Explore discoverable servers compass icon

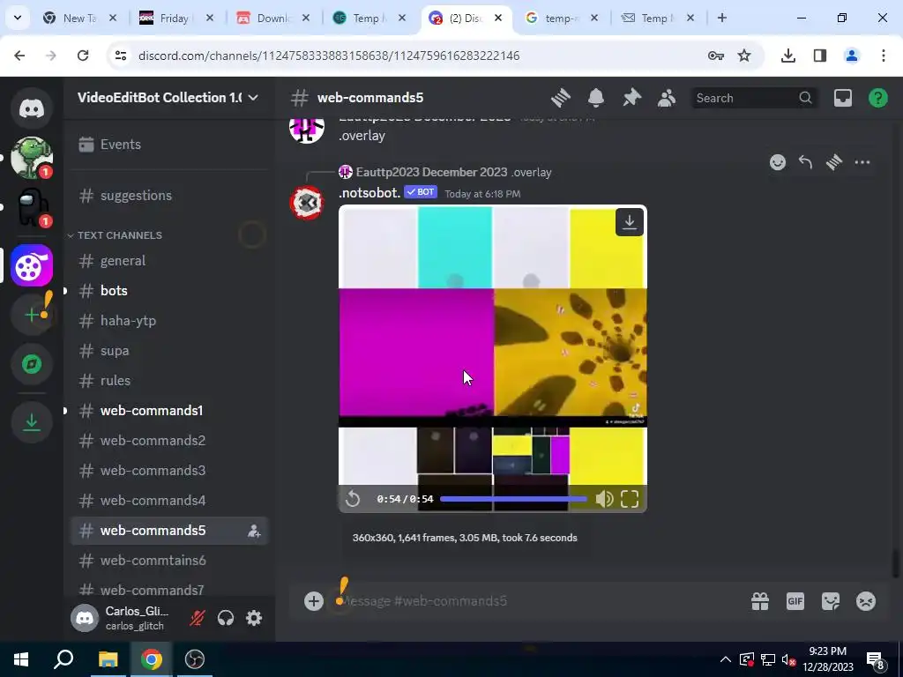coord(32,364)
